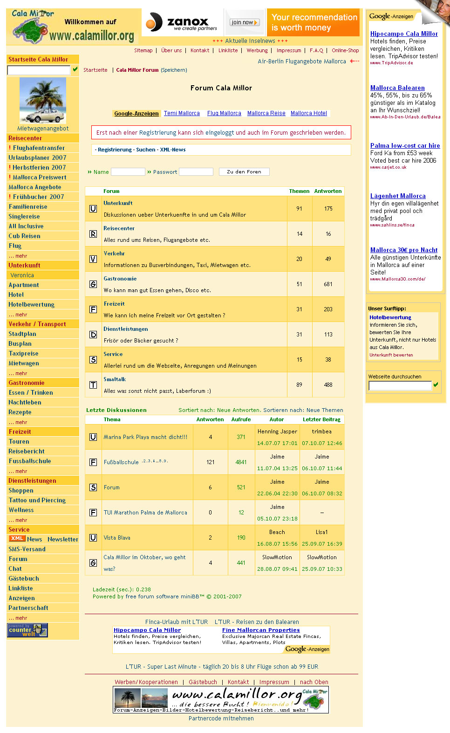450x733 pixels.
Task: Expand '... mehr' under Verkehr / Transport sidebar
Action: (x=18, y=373)
